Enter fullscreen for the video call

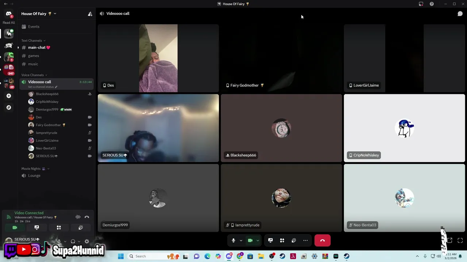[460, 241]
